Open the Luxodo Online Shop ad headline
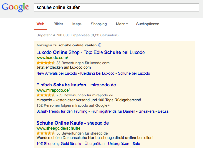 tap(91, 52)
